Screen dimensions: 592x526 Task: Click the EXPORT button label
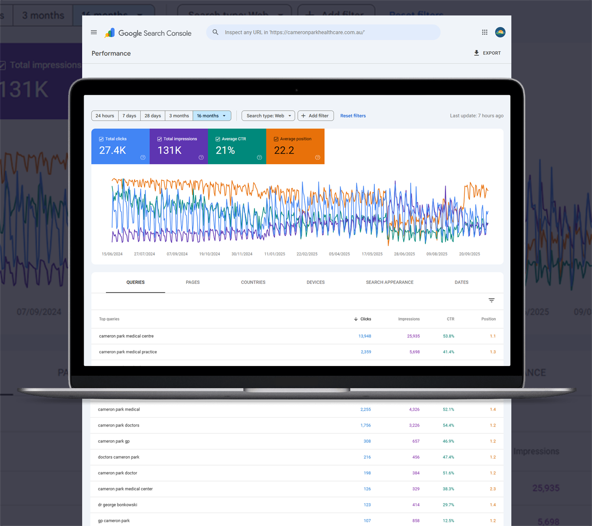point(492,53)
